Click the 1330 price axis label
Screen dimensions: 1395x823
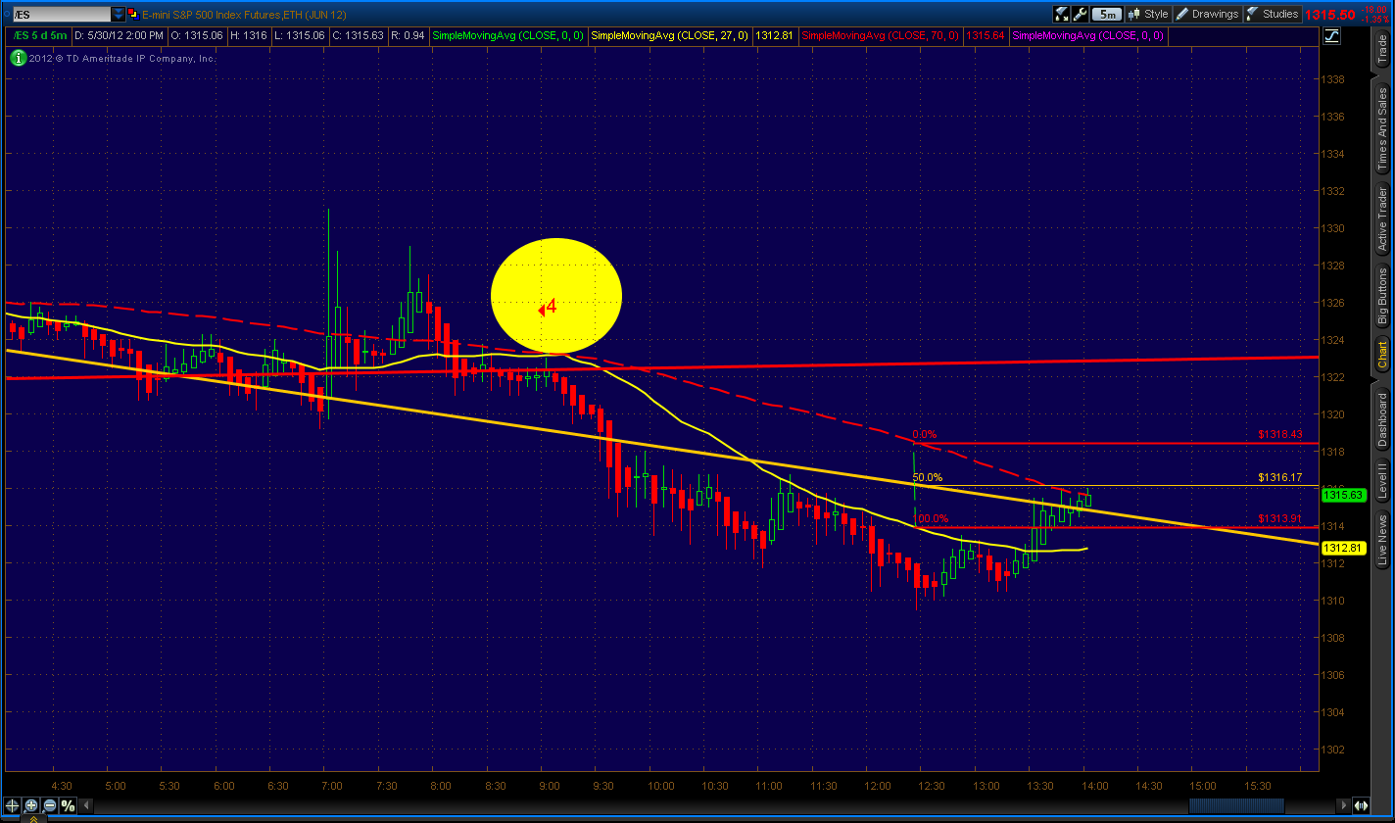(x=1331, y=228)
